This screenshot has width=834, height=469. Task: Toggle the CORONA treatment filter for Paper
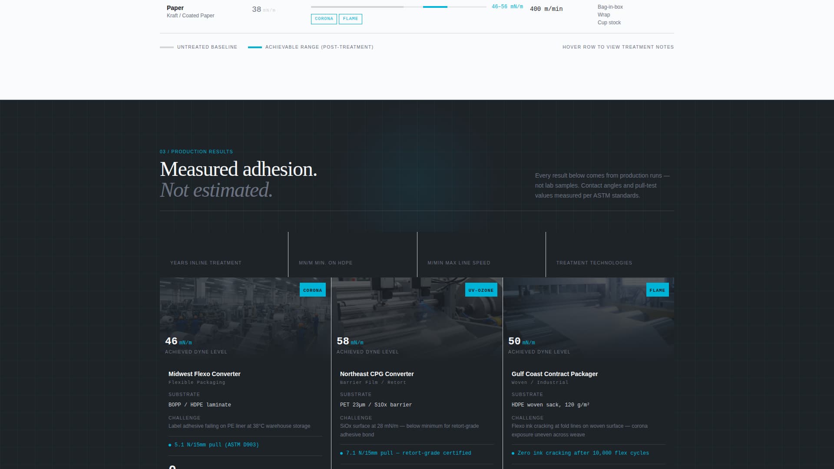pos(324,19)
